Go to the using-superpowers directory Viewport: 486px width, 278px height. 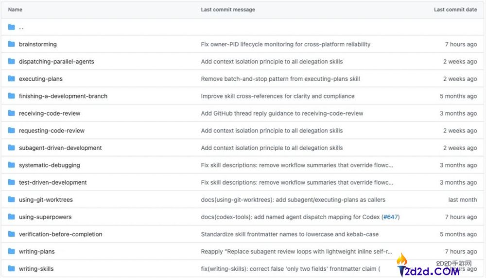tap(45, 217)
